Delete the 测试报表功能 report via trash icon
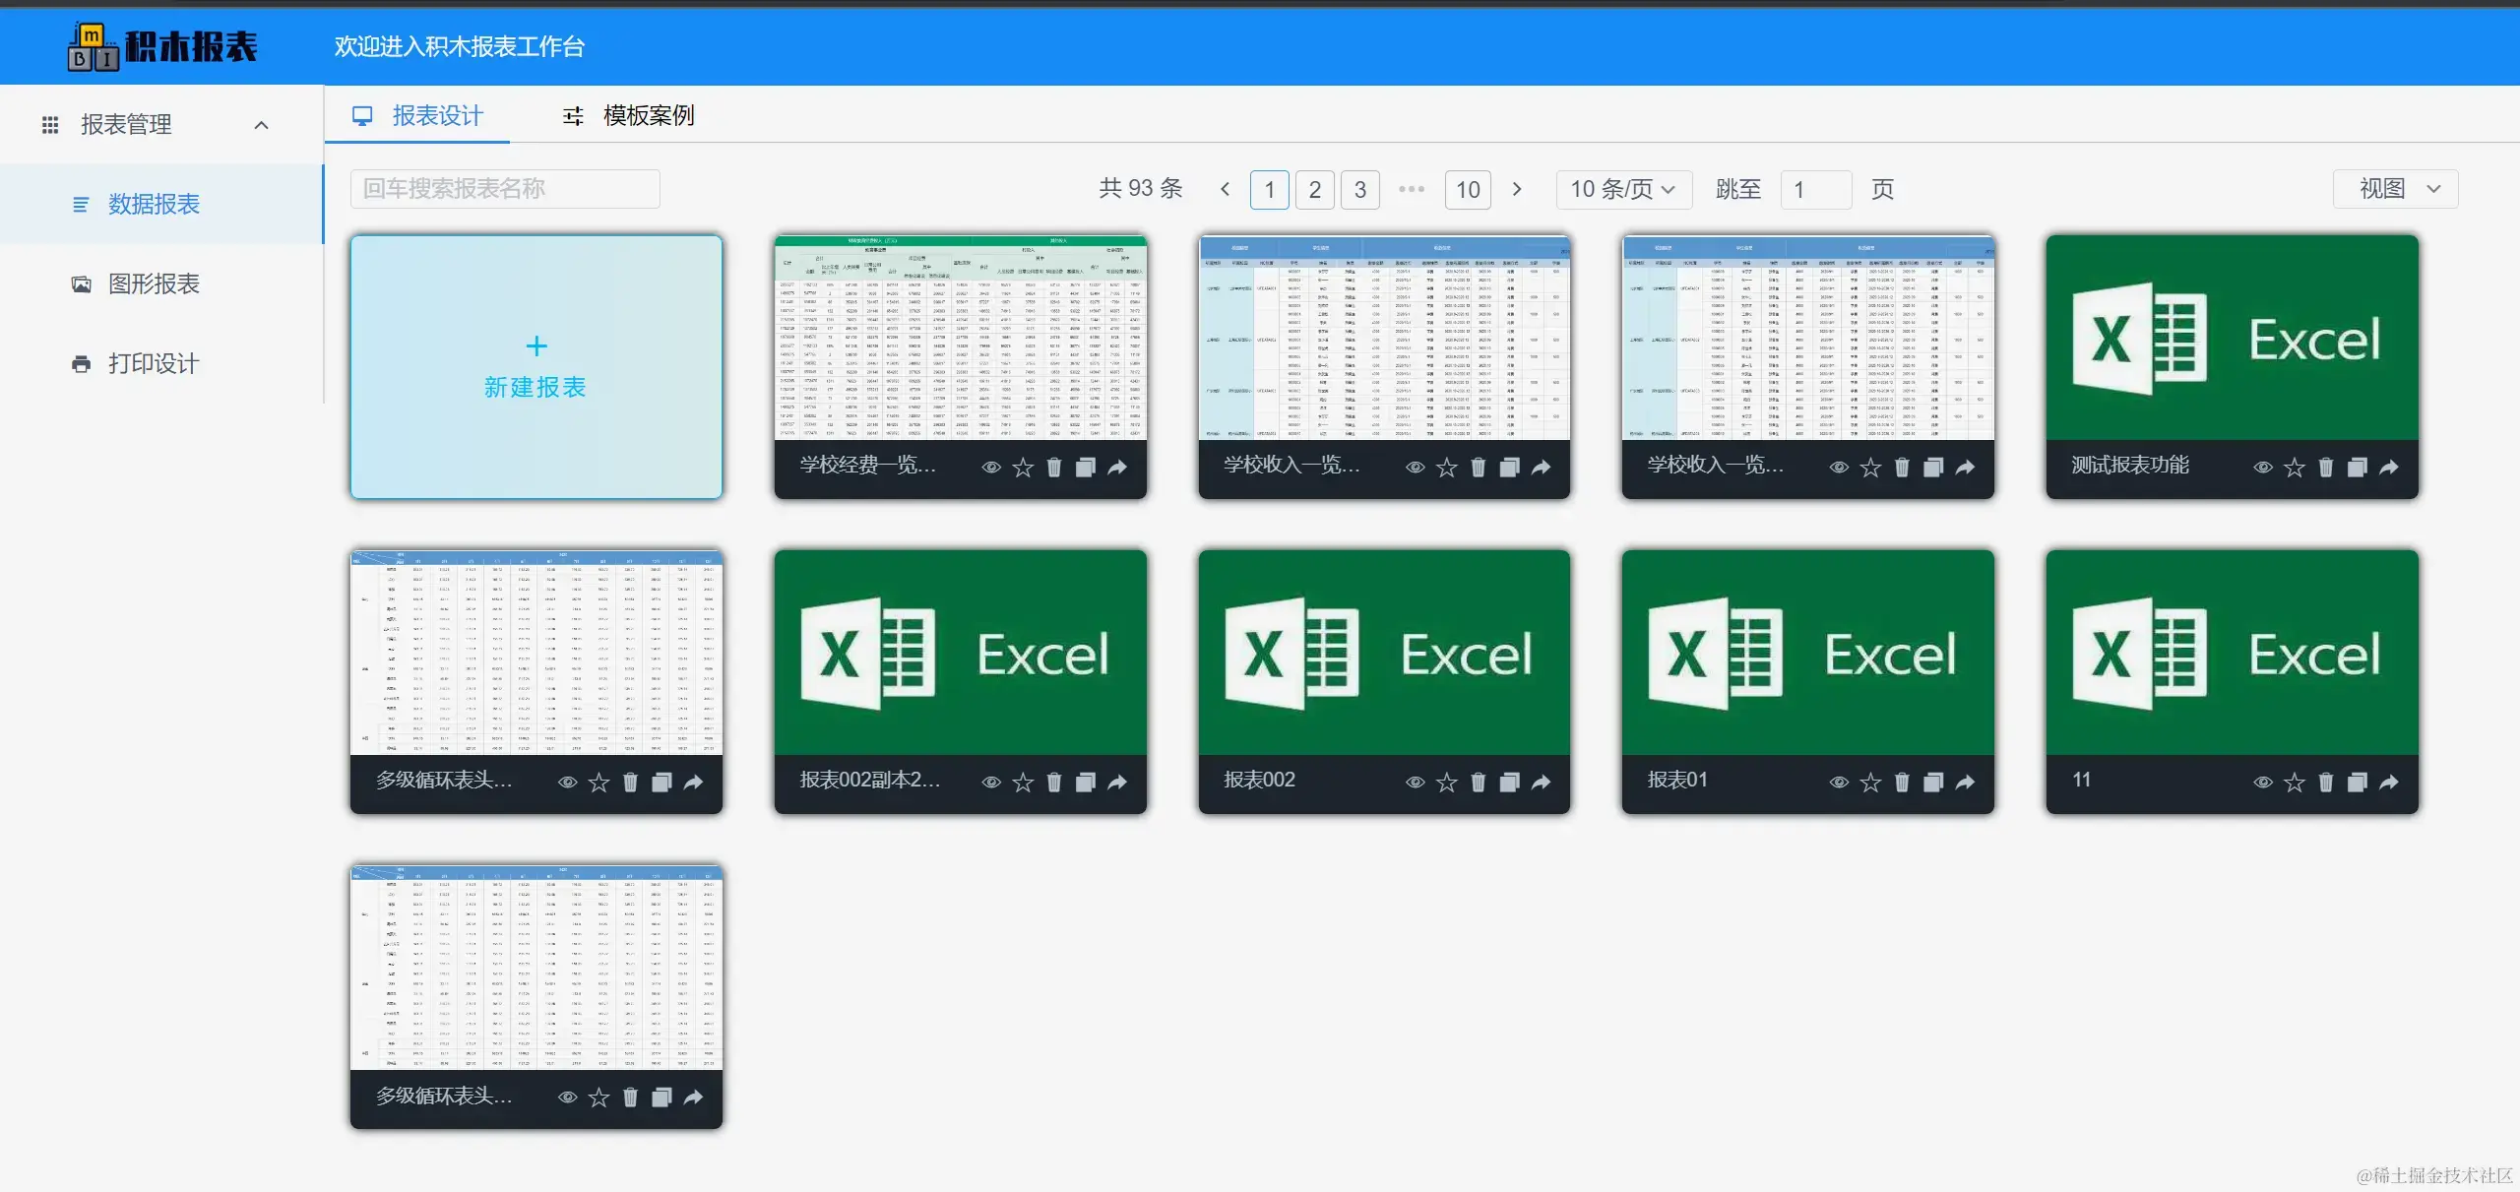 2325,468
